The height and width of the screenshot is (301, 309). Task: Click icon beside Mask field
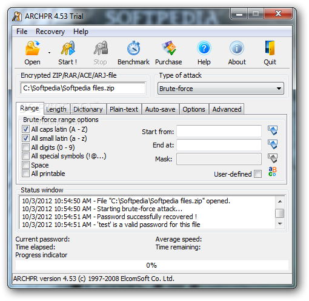[273, 158]
